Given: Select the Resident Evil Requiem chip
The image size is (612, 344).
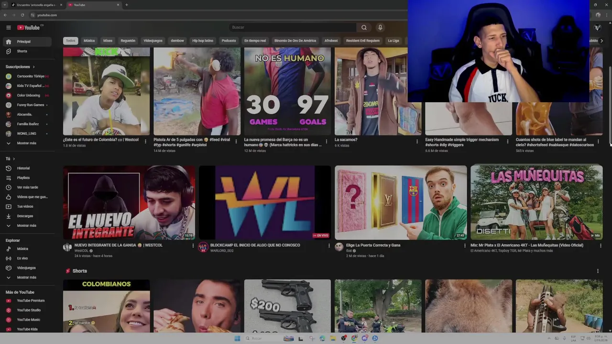Looking at the screenshot, I should tap(363, 41).
